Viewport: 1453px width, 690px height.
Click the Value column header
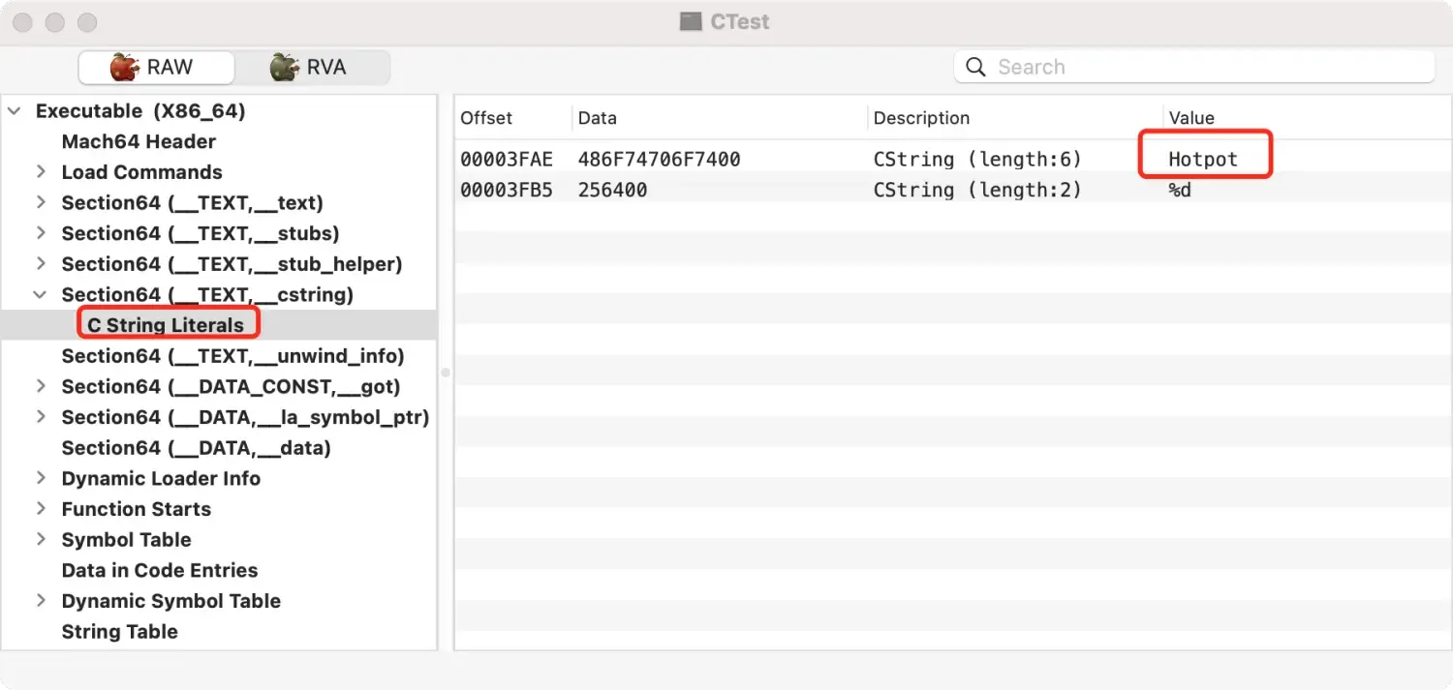click(x=1191, y=118)
